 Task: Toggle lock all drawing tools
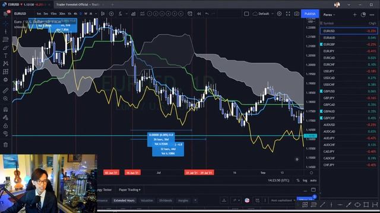pos(5,126)
